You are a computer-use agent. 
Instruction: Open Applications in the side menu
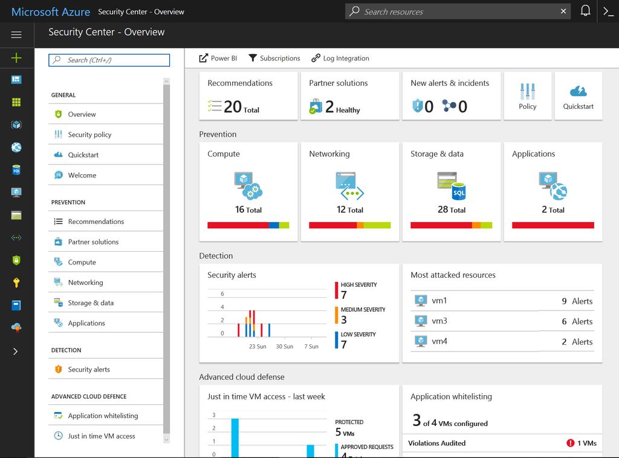[106, 323]
